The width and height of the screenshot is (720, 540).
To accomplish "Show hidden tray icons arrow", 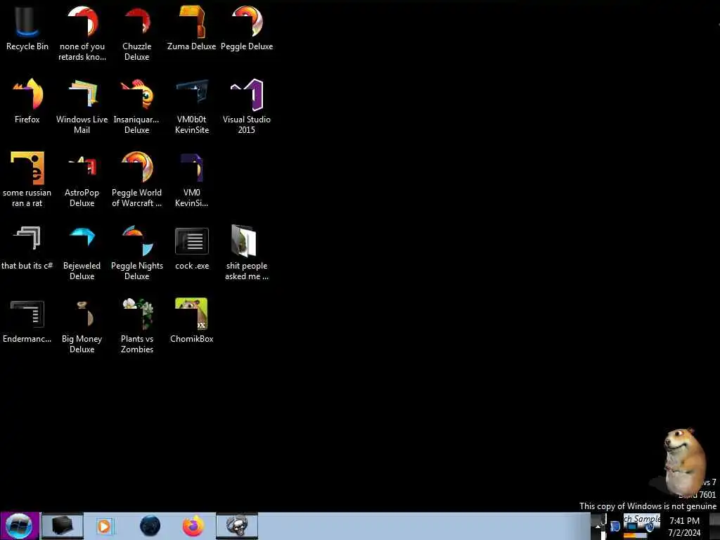I will 598,526.
